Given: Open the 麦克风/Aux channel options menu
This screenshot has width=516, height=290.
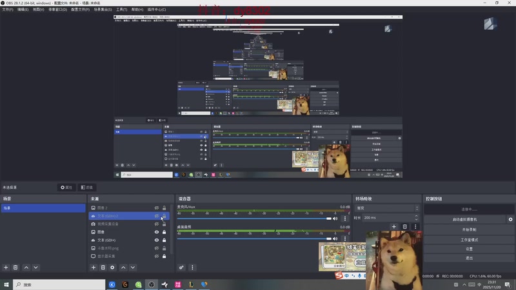Looking at the screenshot, I should pos(345,218).
